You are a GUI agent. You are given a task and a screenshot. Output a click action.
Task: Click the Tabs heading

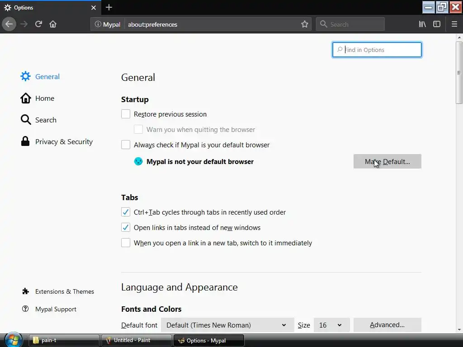click(x=129, y=197)
